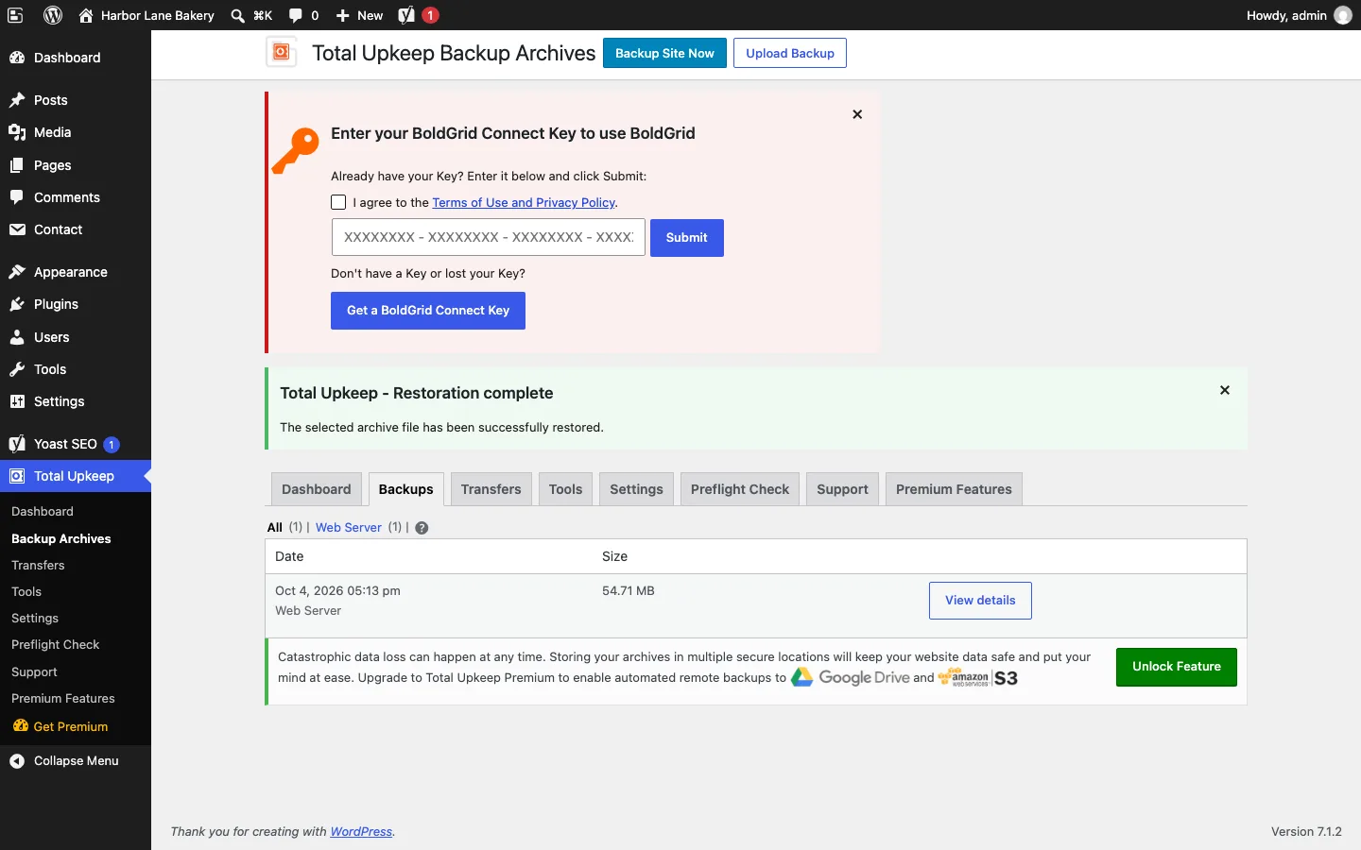The height and width of the screenshot is (850, 1361).
Task: Focus the Connect Key input field
Action: pyautogui.click(x=489, y=238)
